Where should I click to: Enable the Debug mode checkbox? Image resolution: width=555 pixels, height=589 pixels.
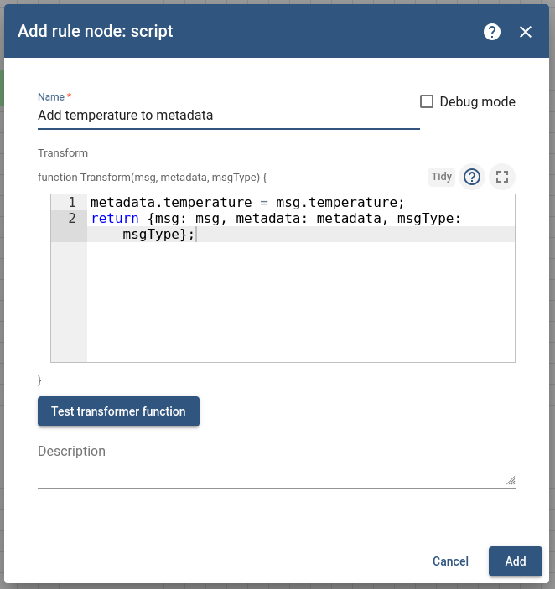tap(427, 101)
